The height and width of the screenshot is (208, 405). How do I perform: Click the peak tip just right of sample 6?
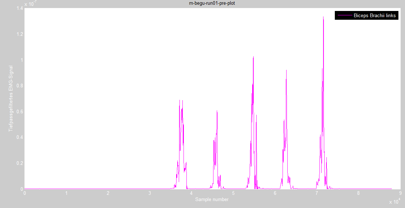[286, 70]
